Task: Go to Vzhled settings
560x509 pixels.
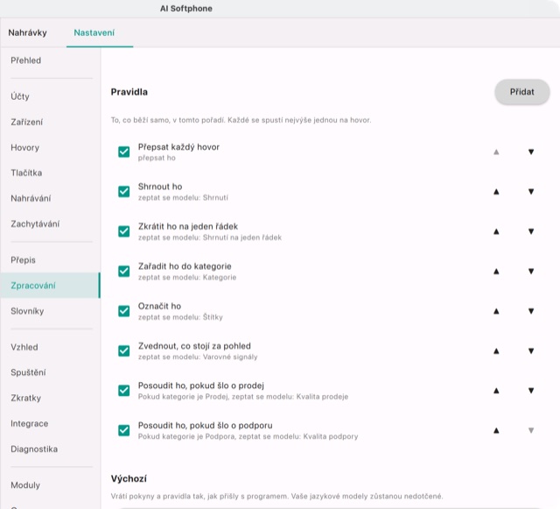Action: pos(51,347)
